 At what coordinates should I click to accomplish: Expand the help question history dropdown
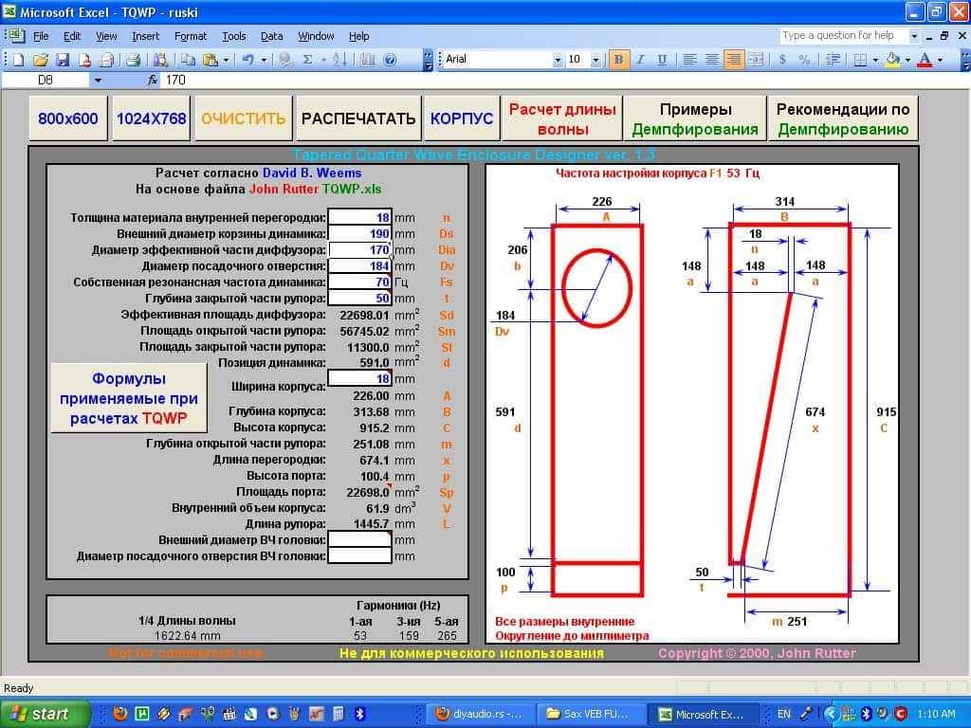(913, 36)
